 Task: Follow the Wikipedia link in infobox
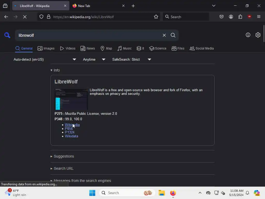coord(72,125)
